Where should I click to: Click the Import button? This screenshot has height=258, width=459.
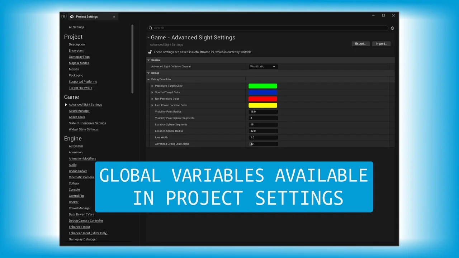381,44
